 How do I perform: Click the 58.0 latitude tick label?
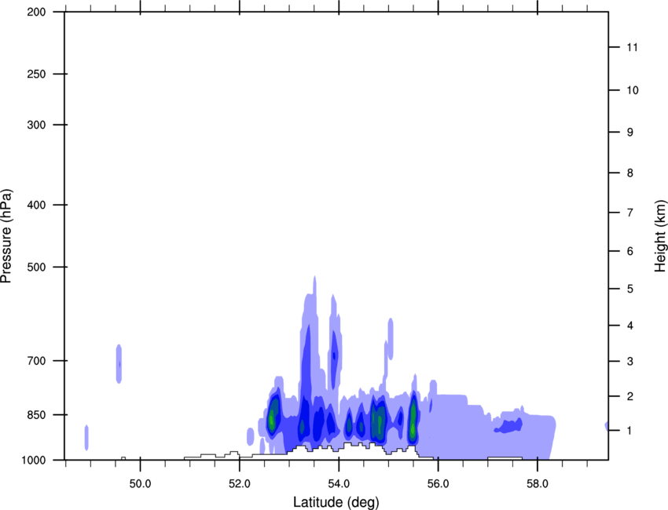[x=538, y=484]
